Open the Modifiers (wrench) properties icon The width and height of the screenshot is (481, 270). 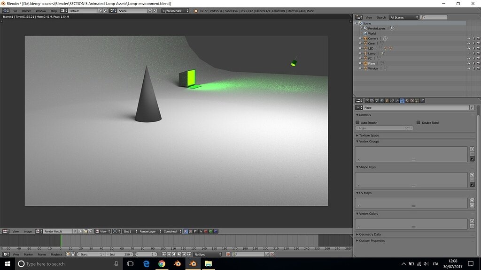pyautogui.click(x=397, y=100)
